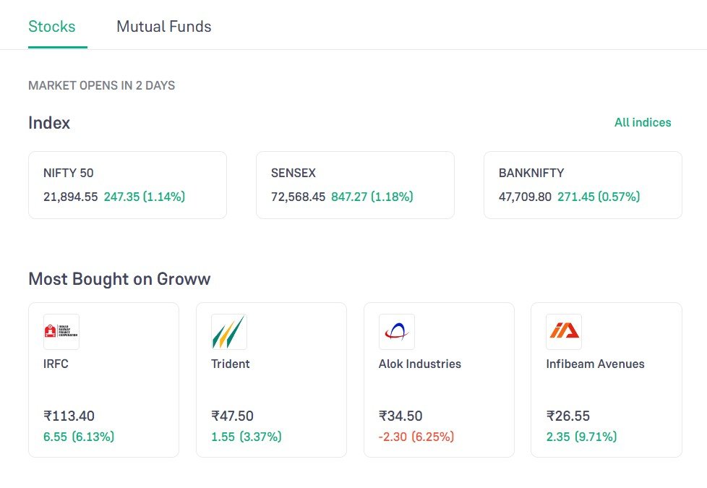
Task: Open the BANKNIFTY index card
Action: [x=583, y=185]
